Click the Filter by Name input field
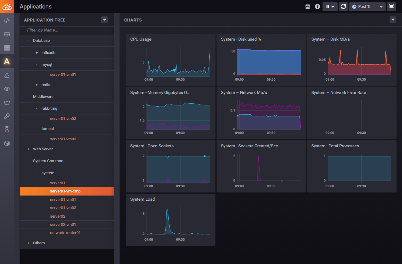The height and width of the screenshot is (264, 402). (x=67, y=30)
